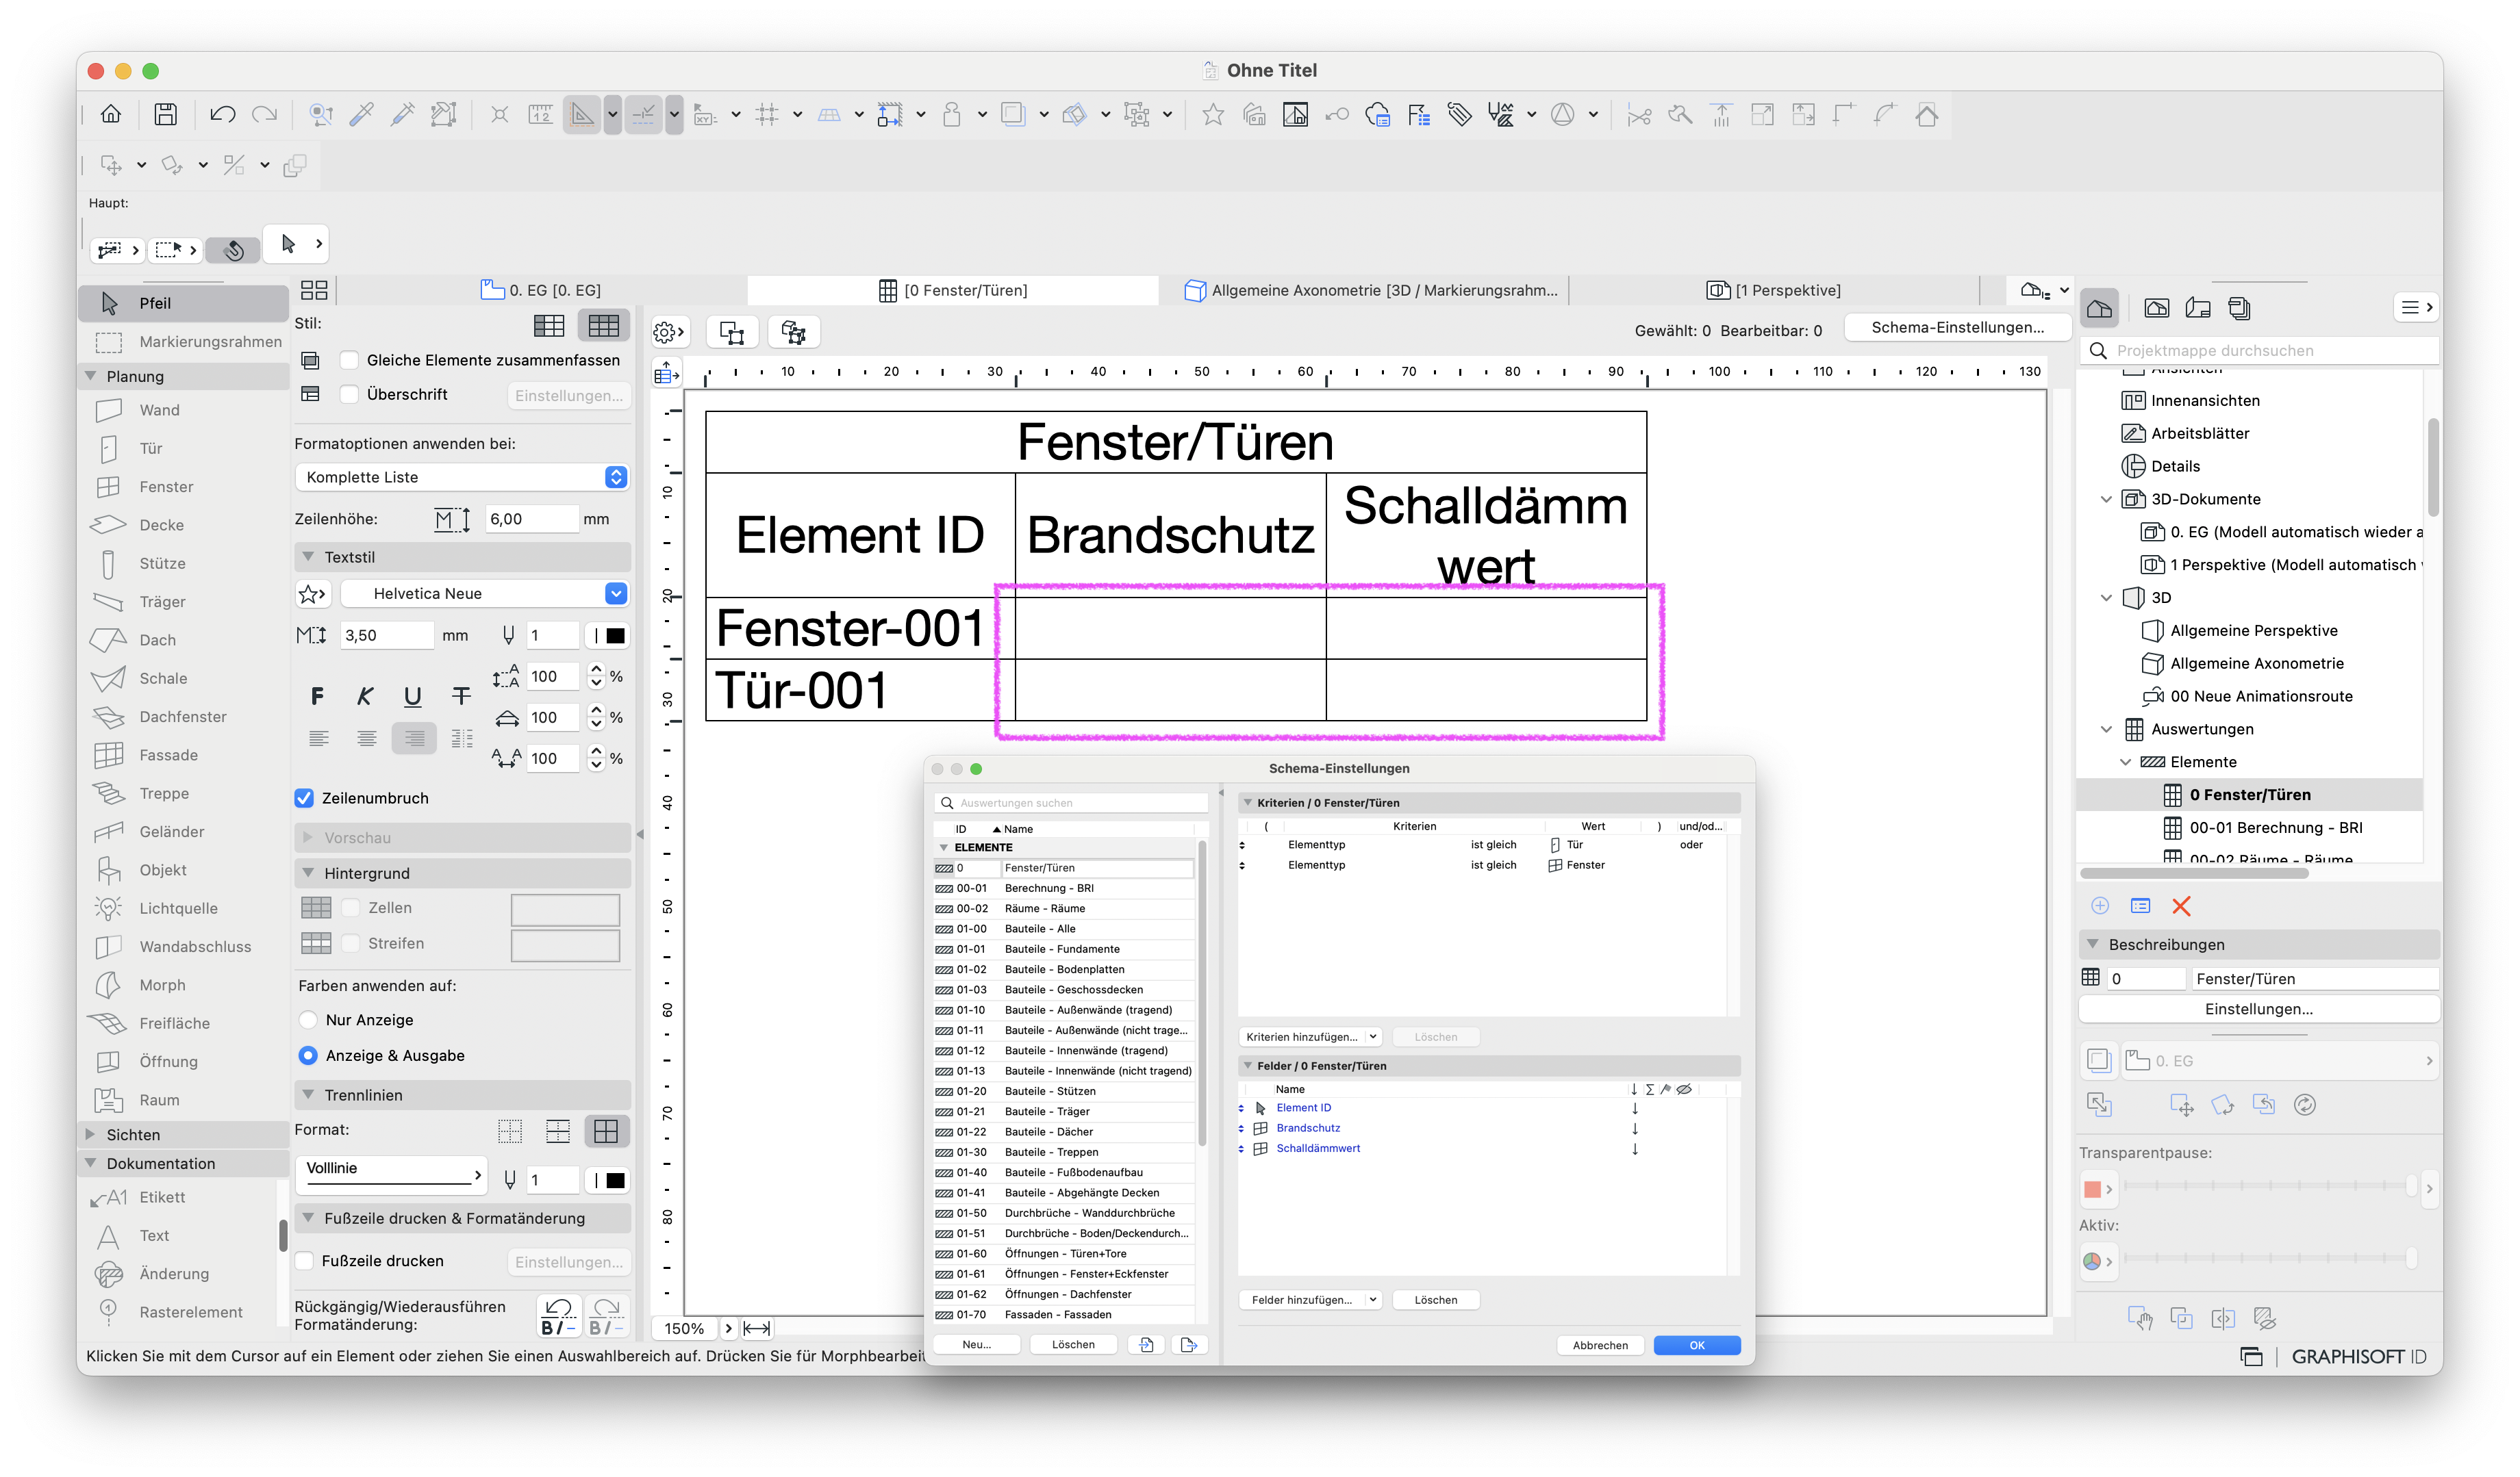Select the Anzeige & Ausgabe radio button
Screen dimensions: 2520x1477
(308, 1055)
